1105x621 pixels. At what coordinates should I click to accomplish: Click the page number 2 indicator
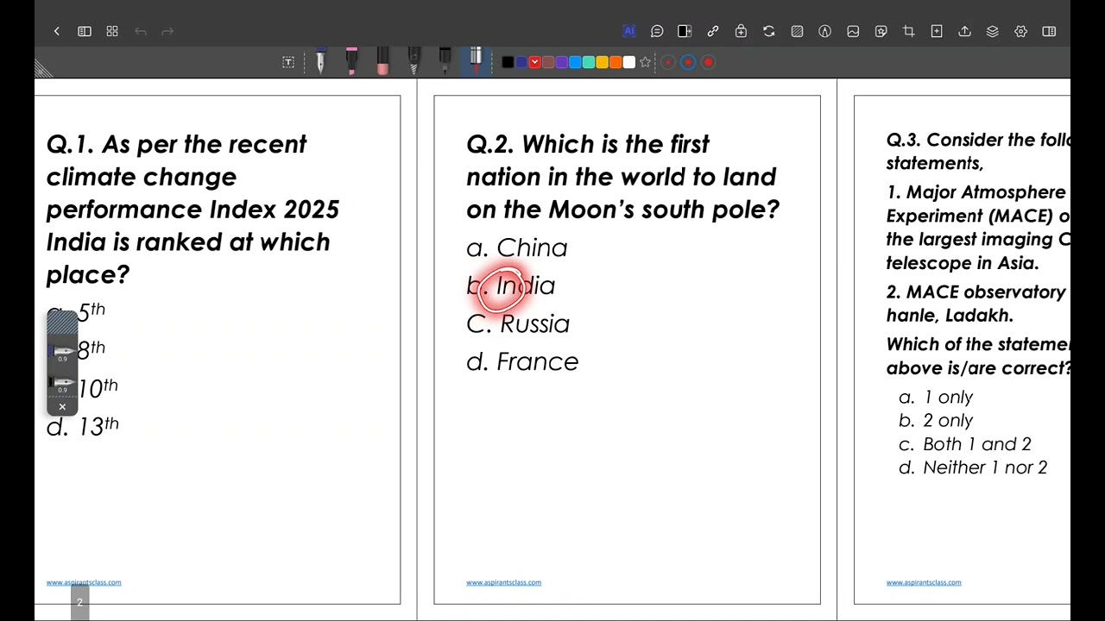tap(79, 603)
